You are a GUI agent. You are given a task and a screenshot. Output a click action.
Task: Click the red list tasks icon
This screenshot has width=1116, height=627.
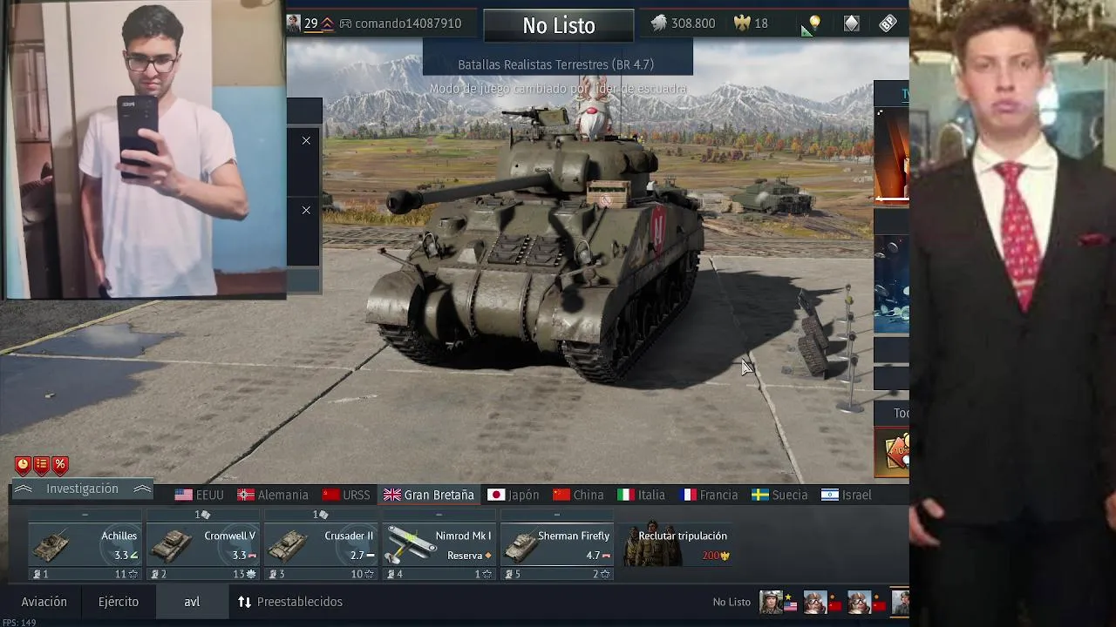click(x=42, y=465)
